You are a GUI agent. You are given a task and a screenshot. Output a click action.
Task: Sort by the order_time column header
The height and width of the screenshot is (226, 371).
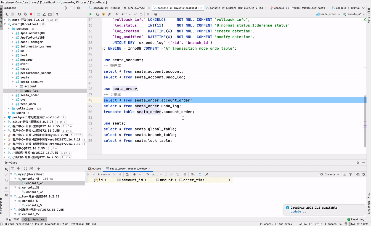coord(205,180)
